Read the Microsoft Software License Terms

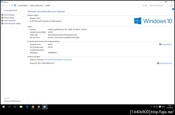tap(58, 60)
